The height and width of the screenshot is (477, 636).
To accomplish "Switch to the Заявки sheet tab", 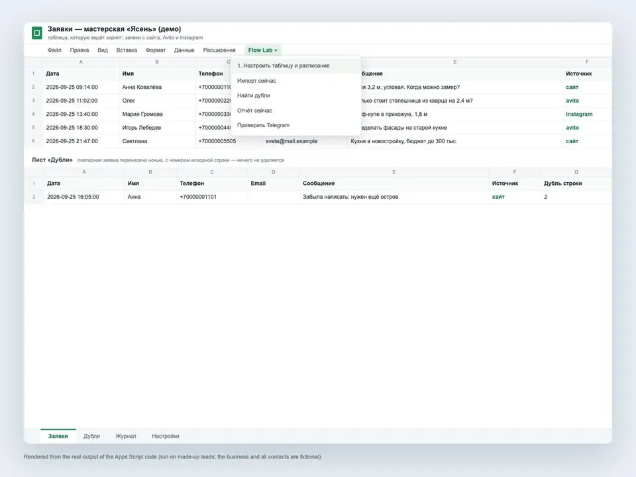I will 58,436.
